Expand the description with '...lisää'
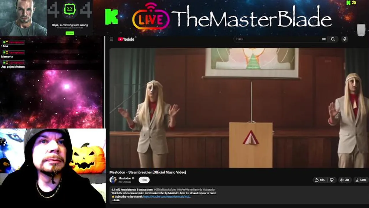 coord(116,200)
